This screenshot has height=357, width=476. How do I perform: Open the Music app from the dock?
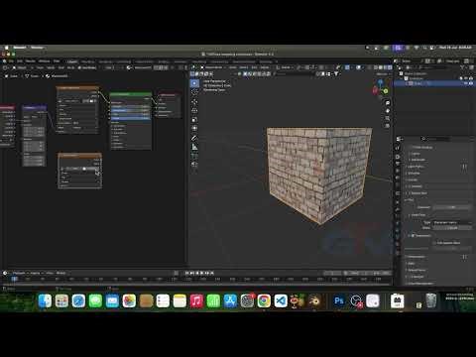pyautogui.click(x=196, y=301)
